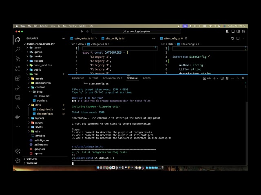
Task: Open more actions in left editor group
Action: (x=153, y=39)
